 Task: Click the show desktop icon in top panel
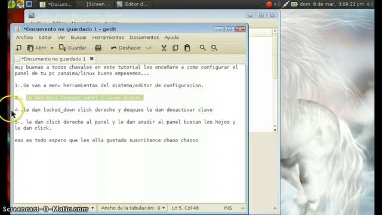pos(29,4)
